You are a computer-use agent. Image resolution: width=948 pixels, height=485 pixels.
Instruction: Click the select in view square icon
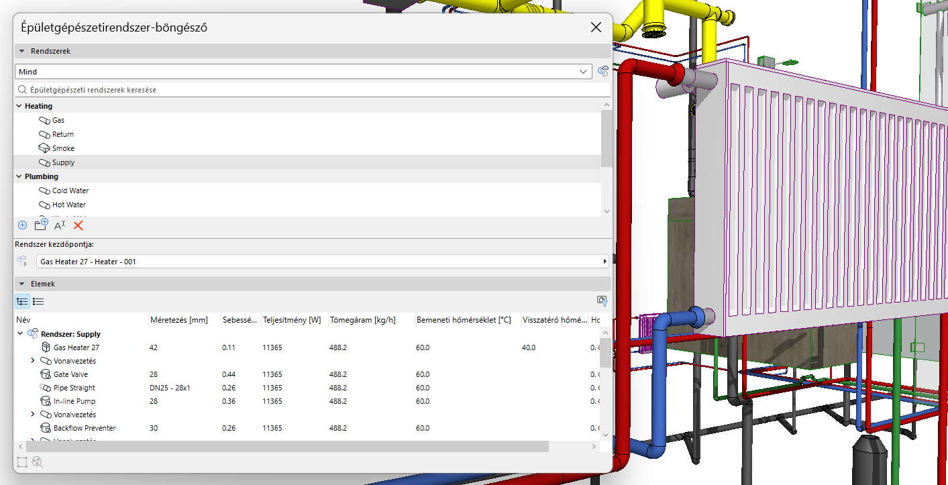click(22, 462)
